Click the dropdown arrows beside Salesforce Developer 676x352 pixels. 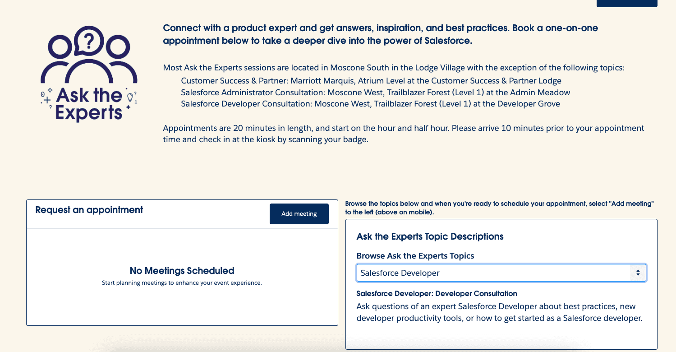638,273
